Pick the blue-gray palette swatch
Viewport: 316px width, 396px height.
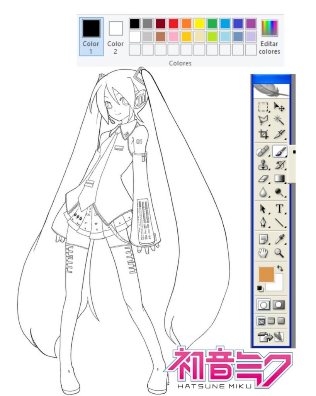[238, 37]
